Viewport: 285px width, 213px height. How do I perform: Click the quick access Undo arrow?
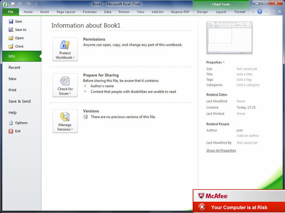pyautogui.click(x=20, y=4)
